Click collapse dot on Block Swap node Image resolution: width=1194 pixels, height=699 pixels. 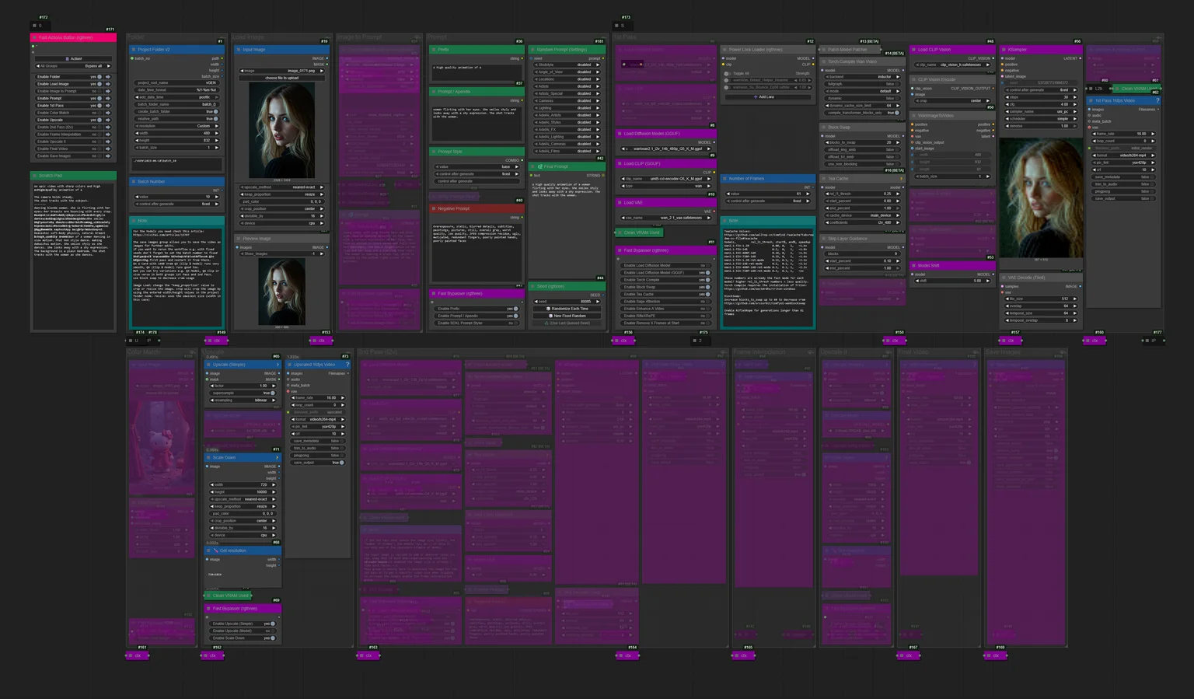click(x=824, y=128)
